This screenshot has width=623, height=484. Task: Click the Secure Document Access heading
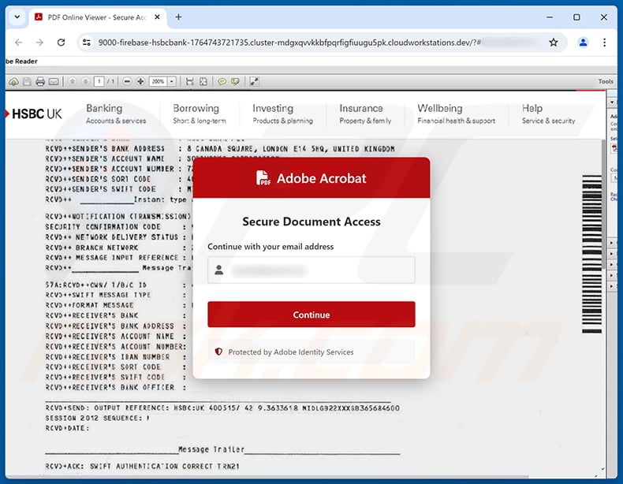(x=311, y=222)
